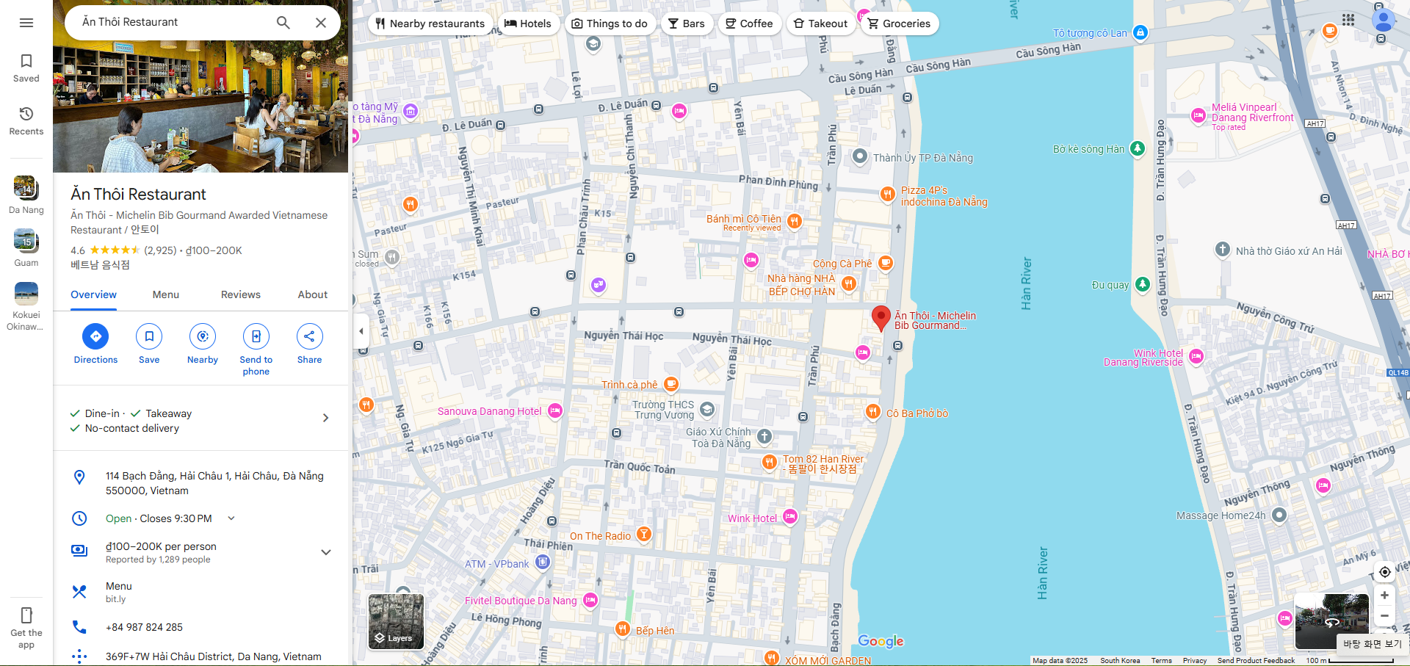Filter by Nearby restaurants chip

(430, 23)
